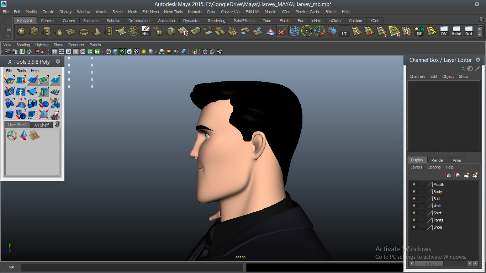Open the Renderer menu in the viewport

(x=76, y=45)
